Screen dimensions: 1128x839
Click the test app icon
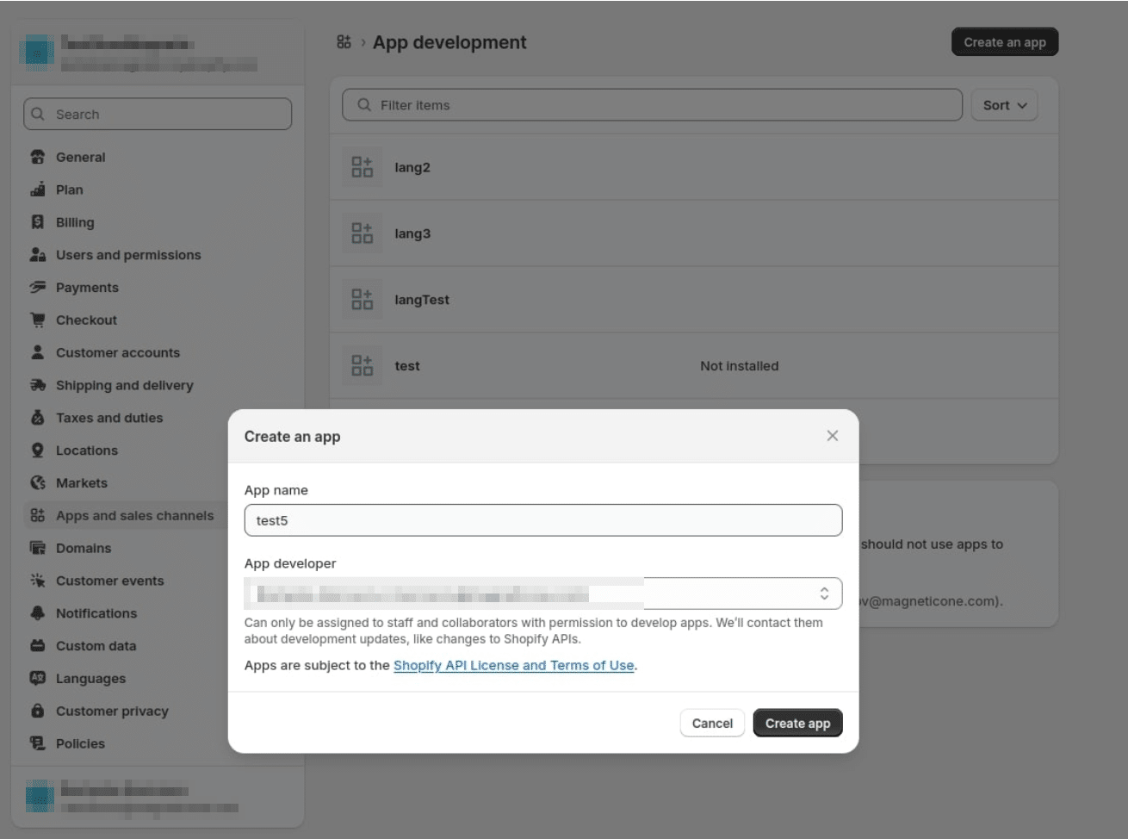(x=363, y=365)
